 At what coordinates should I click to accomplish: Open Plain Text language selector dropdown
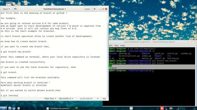50,98
